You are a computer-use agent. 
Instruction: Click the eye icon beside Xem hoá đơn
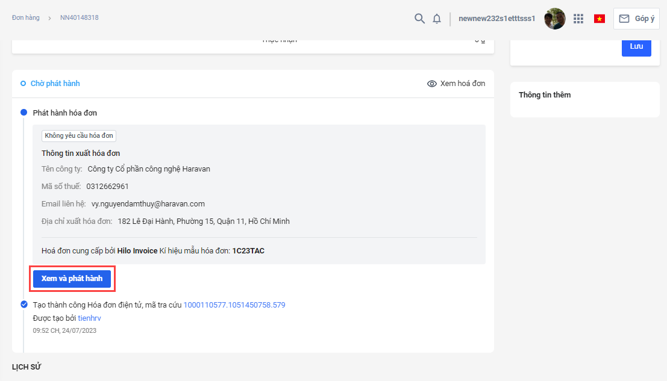pyautogui.click(x=431, y=84)
